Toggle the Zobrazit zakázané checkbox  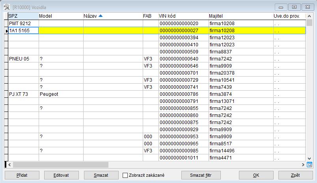point(125,175)
